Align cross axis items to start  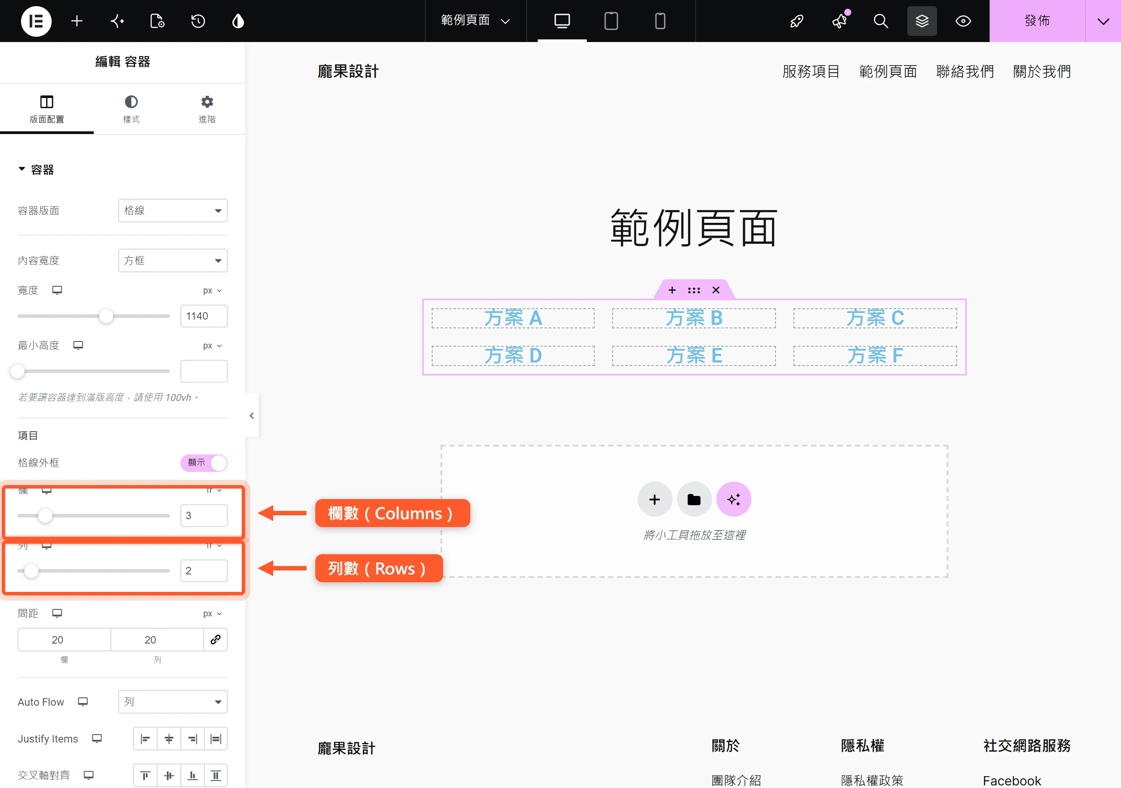[x=145, y=775]
